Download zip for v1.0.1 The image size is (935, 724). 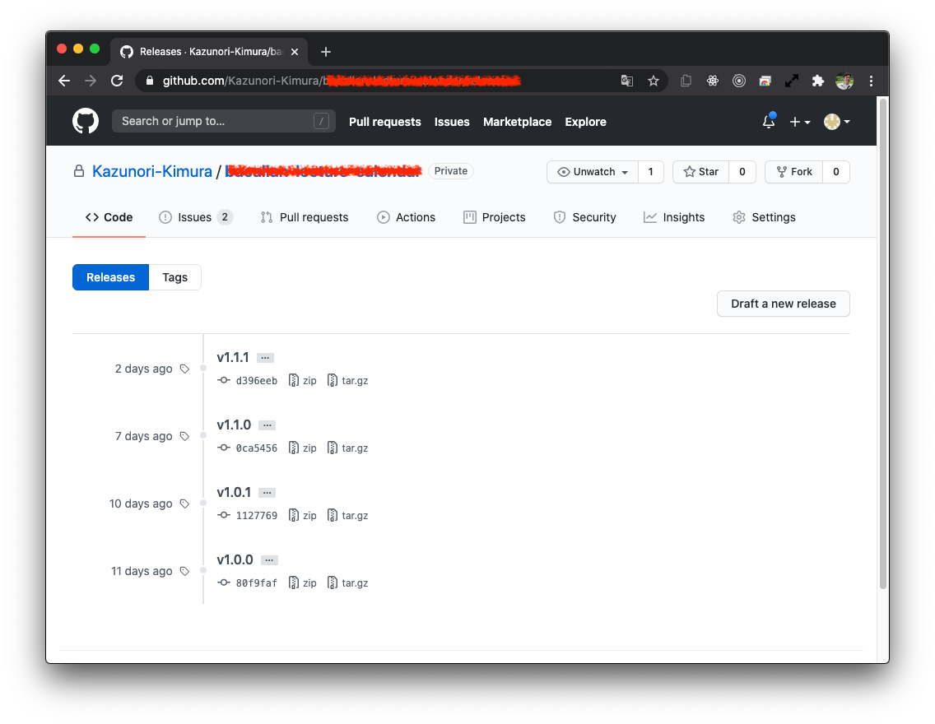[x=302, y=515]
